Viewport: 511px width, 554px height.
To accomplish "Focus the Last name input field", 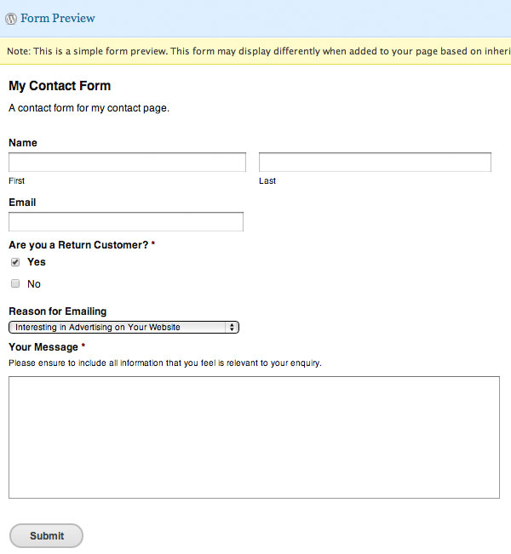I will pos(375,163).
